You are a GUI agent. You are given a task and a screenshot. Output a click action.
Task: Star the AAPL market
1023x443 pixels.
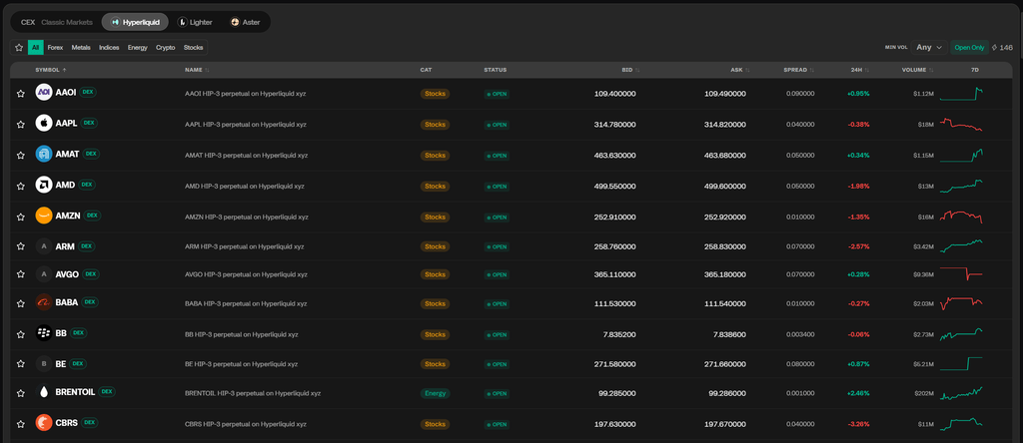[20, 124]
